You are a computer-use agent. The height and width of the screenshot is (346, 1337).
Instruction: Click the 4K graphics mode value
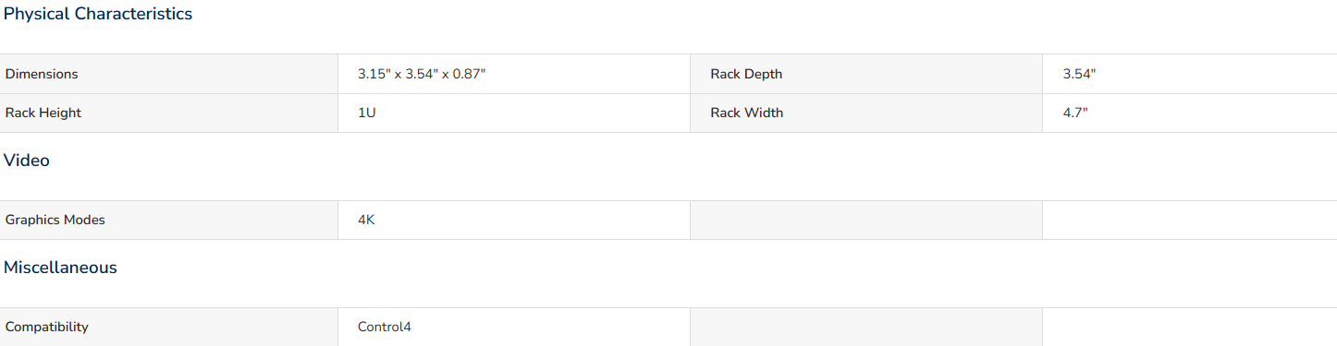pos(366,220)
